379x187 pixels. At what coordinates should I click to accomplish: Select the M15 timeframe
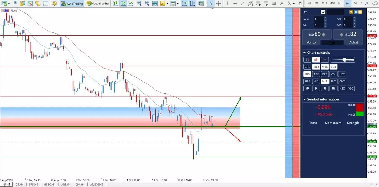coord(325,4)
